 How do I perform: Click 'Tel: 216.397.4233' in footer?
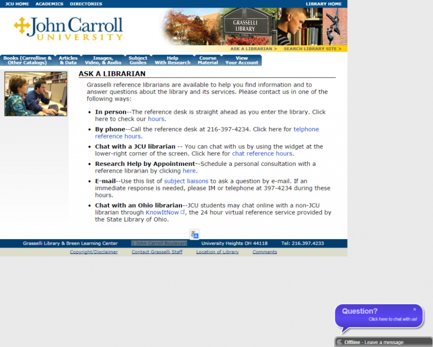(x=302, y=243)
